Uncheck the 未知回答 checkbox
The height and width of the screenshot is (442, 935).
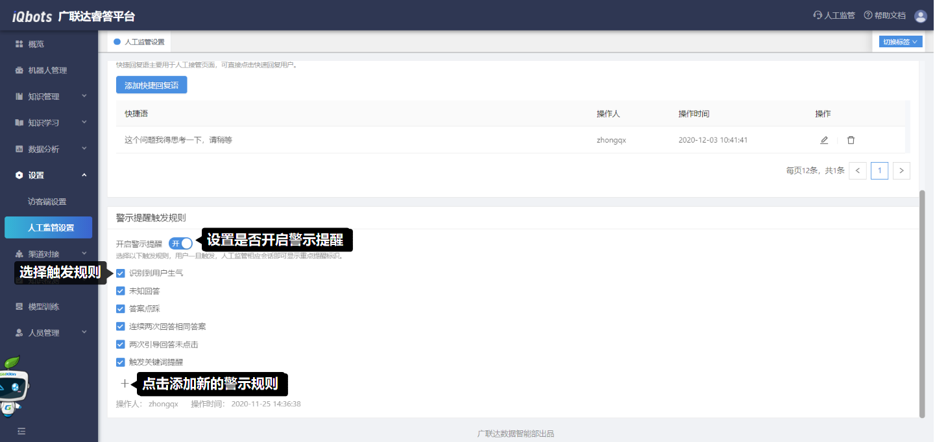120,291
